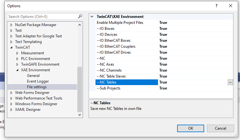Open the Options dialog help question mark
Image resolution: width=240 pixels, height=140 pixels.
tap(216, 6)
